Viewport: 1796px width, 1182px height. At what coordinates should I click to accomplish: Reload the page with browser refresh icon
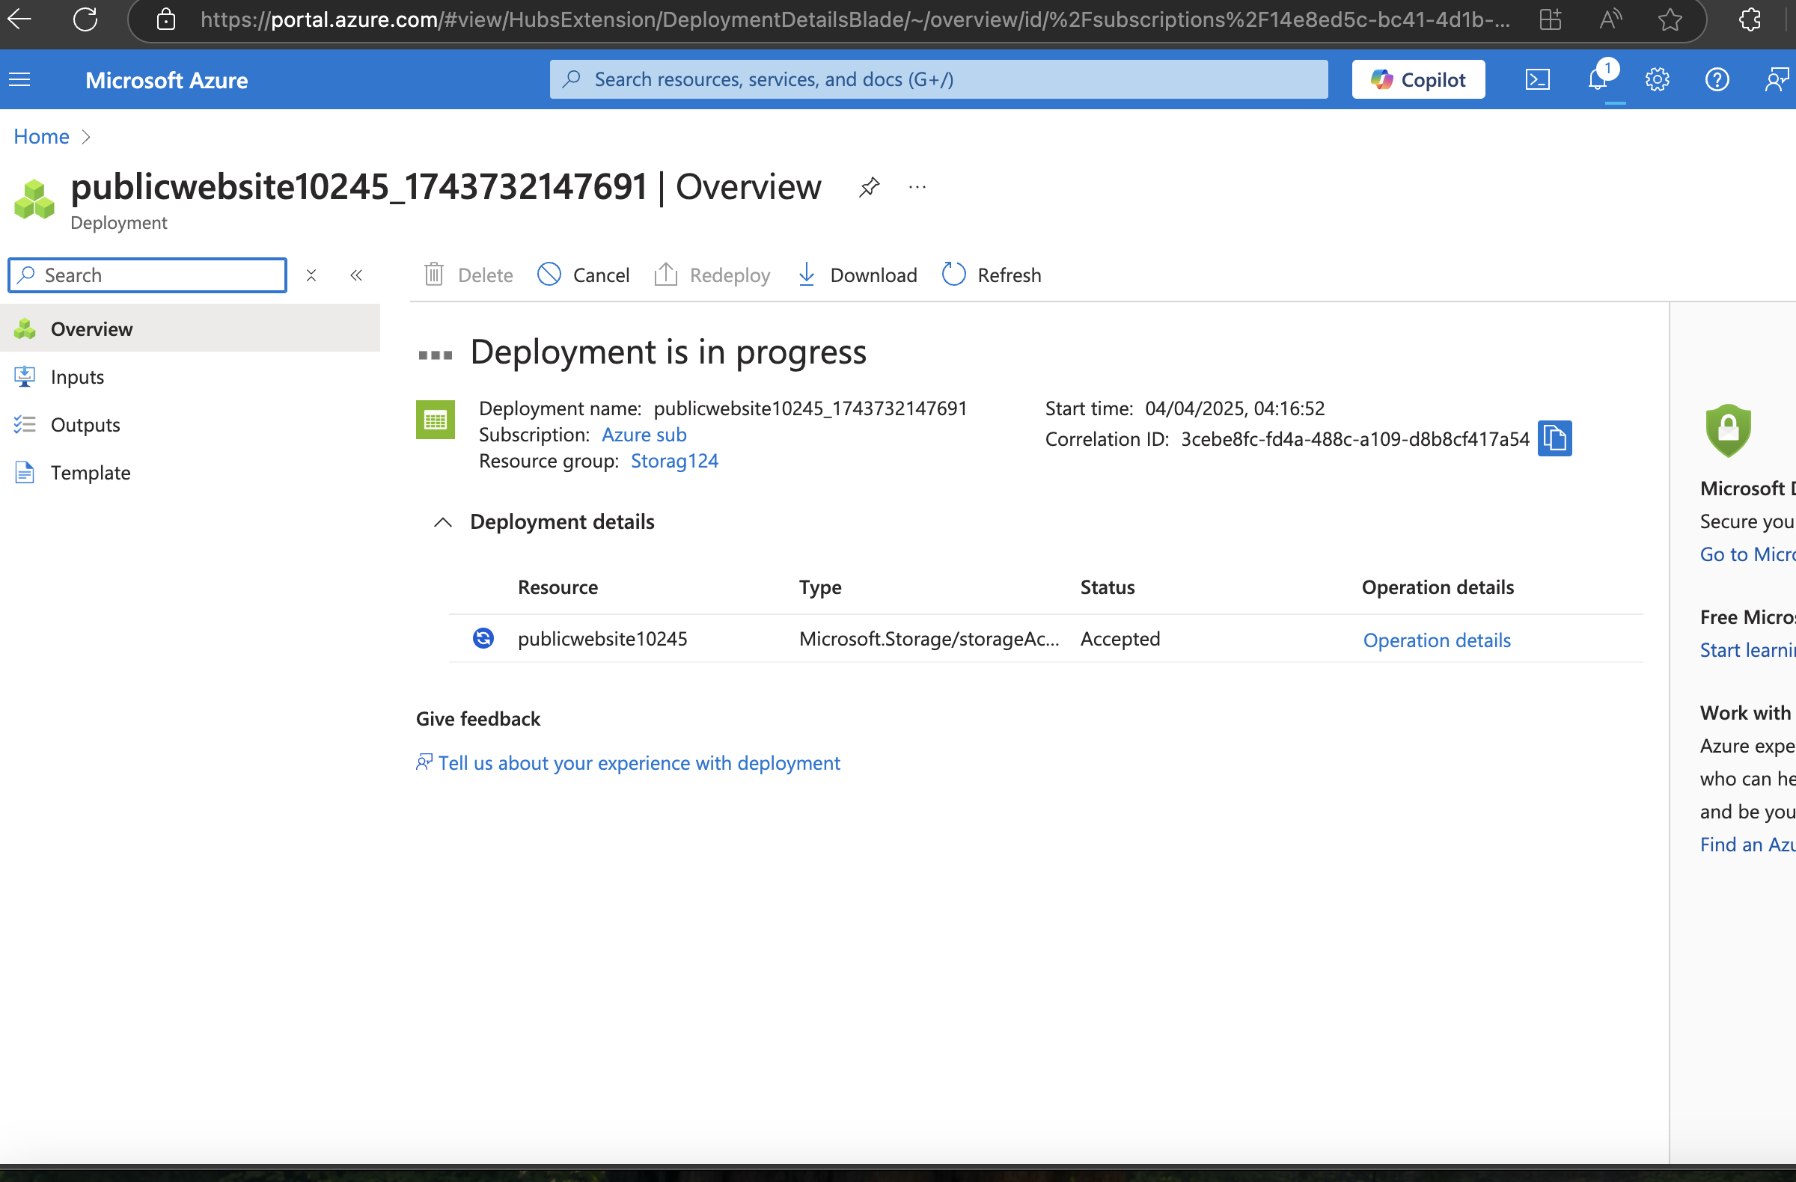coord(85,19)
